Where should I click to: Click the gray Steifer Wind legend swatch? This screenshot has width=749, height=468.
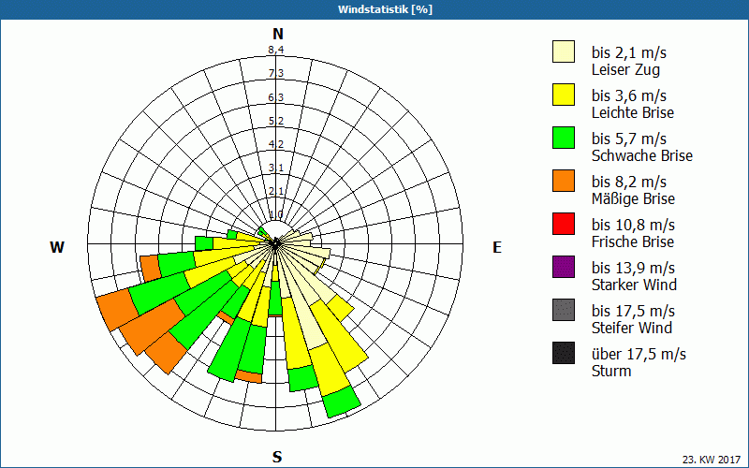click(564, 310)
